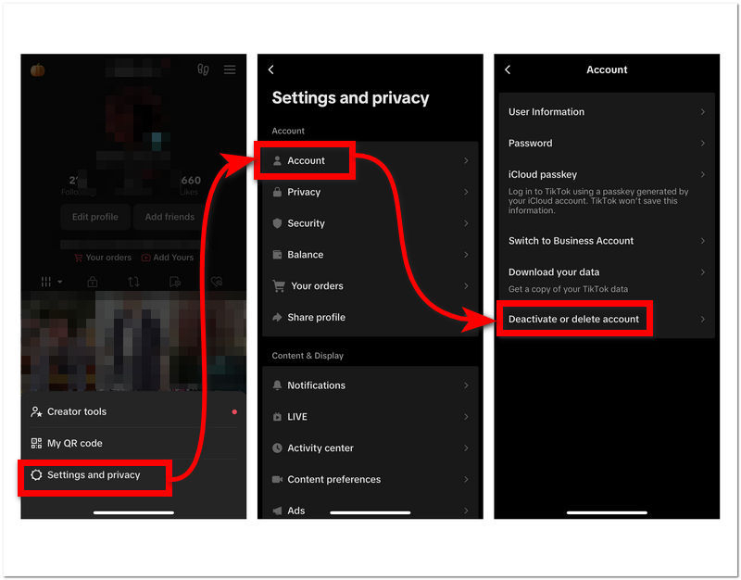Open Download your data
This screenshot has width=741, height=580.
coord(607,280)
